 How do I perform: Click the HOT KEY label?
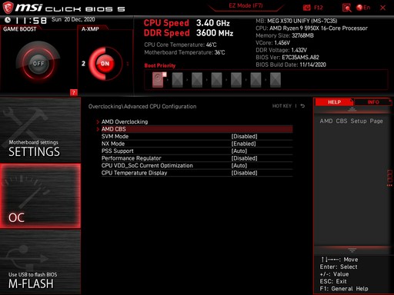coord(282,106)
